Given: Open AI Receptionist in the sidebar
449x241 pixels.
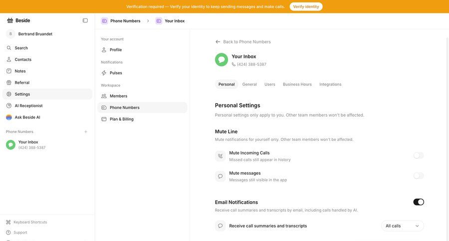Looking at the screenshot, I should click(47, 106).
